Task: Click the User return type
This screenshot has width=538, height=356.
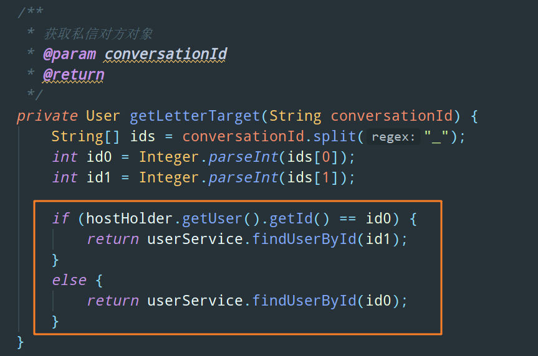Action: coord(103,116)
